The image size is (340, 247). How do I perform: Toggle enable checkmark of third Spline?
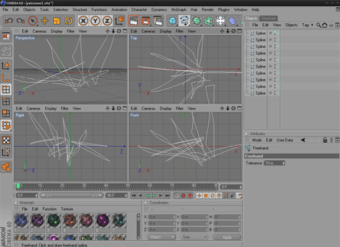click(x=278, y=46)
